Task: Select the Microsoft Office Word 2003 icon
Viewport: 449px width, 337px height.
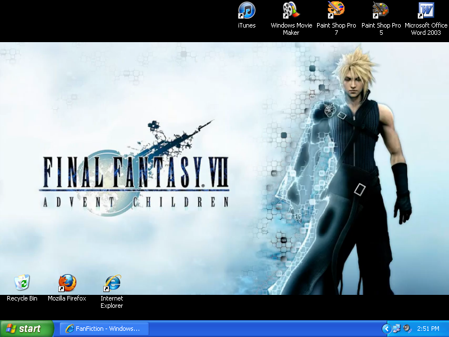Action: [426, 10]
